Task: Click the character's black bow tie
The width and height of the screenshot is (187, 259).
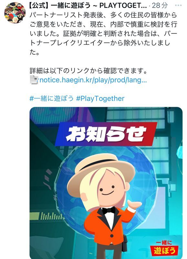Action: click(109, 211)
